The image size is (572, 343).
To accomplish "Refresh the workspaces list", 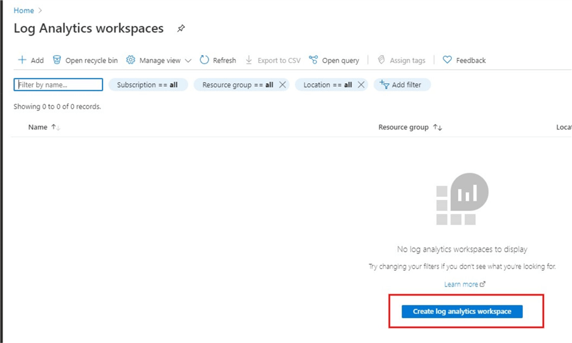I will pos(218,60).
